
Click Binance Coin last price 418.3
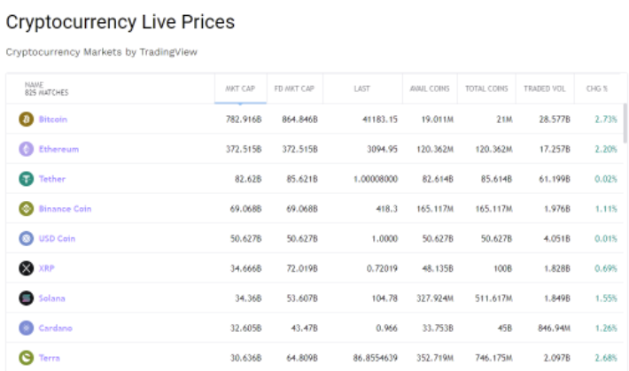(x=387, y=209)
